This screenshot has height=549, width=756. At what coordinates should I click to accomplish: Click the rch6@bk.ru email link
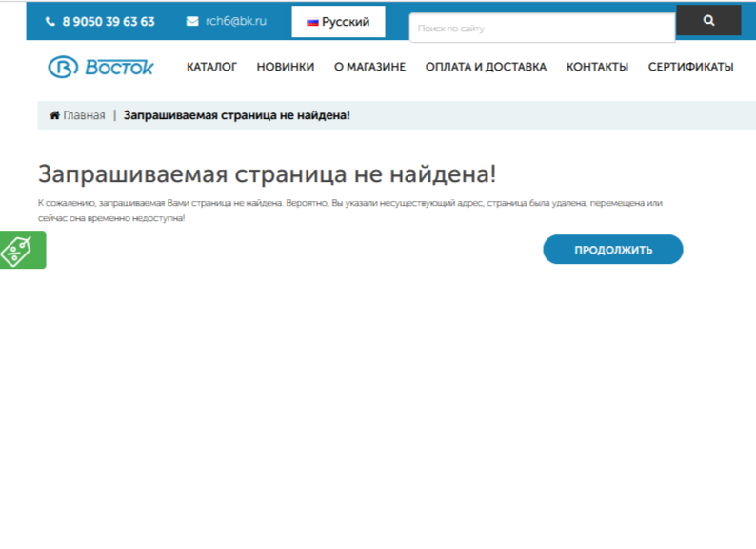click(x=236, y=21)
